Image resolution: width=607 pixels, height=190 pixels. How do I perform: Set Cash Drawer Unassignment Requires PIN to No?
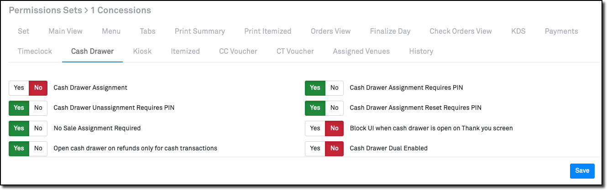click(38, 108)
